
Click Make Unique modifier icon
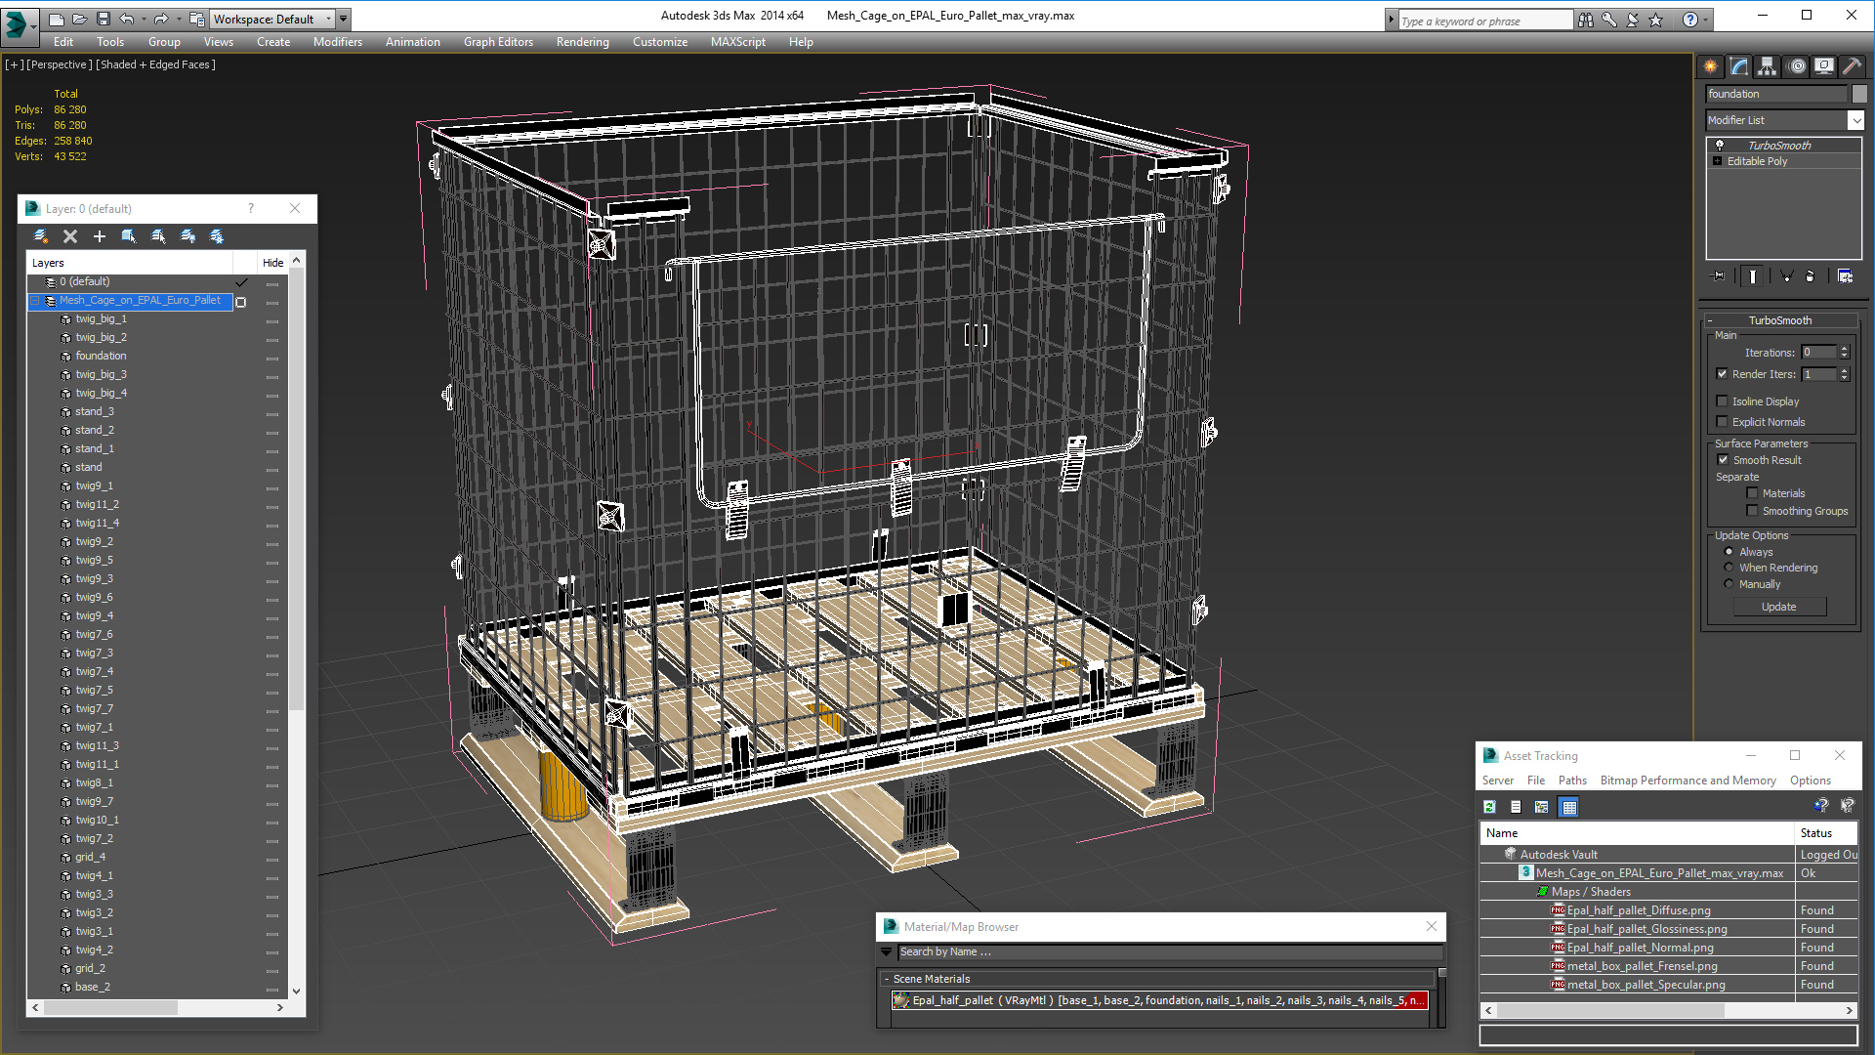point(1786,276)
